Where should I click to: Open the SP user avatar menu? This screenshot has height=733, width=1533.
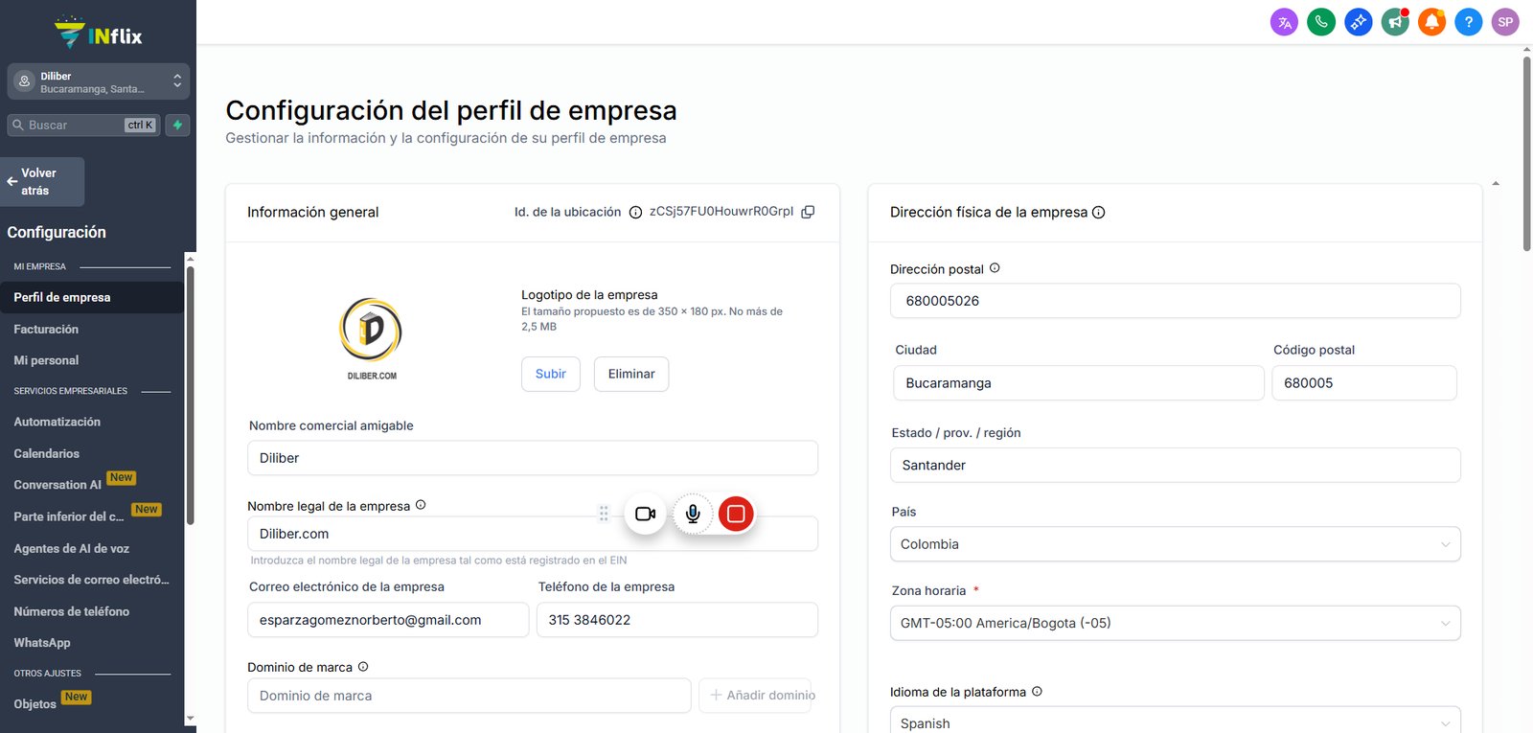(1505, 22)
